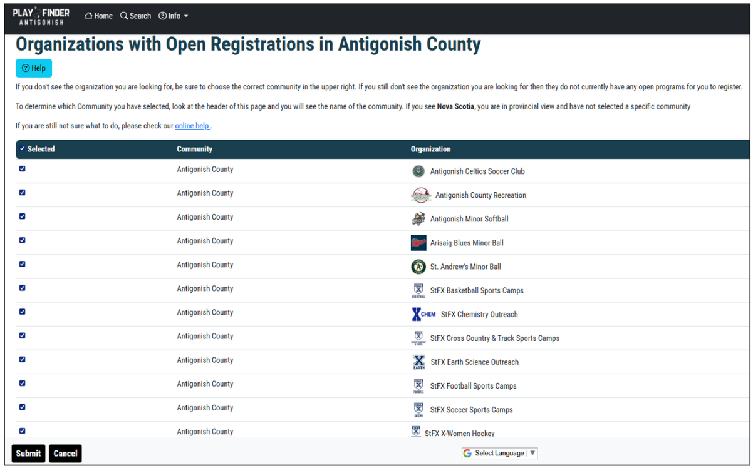Click the Antigonish County Recreation logo
Image resolution: width=753 pixels, height=468 pixels.
[x=421, y=195]
